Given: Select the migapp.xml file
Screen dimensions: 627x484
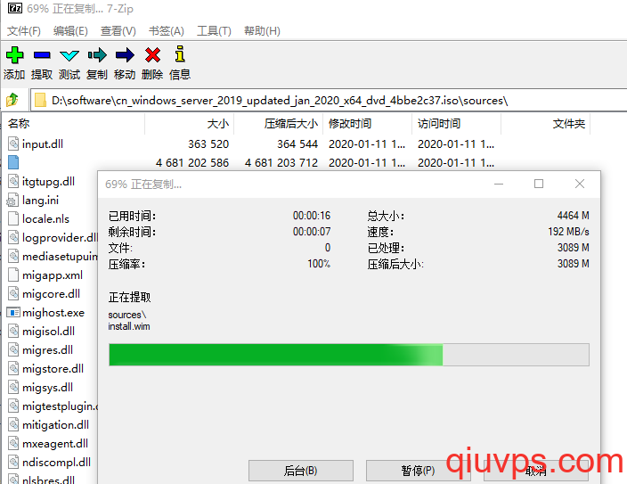Looking at the screenshot, I should pyautogui.click(x=53, y=275).
